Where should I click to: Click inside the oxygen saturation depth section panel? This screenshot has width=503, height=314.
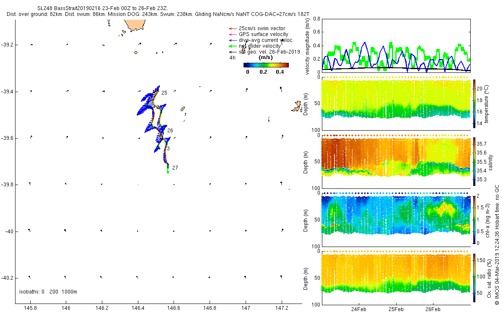[x=396, y=278]
